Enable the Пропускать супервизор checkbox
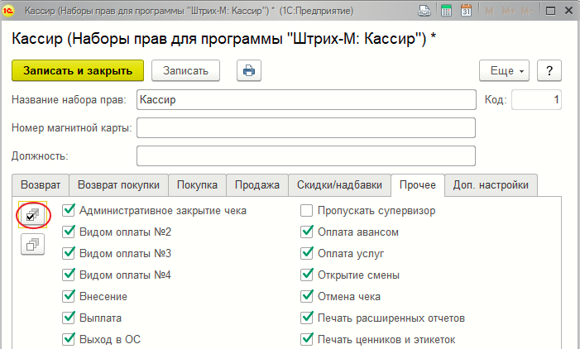The image size is (580, 349). pos(307,210)
